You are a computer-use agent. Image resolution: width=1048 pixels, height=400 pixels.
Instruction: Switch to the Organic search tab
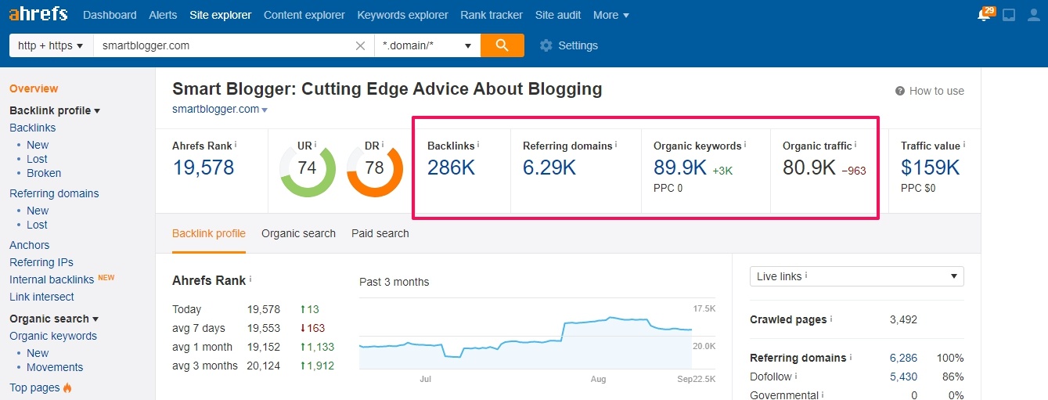298,233
